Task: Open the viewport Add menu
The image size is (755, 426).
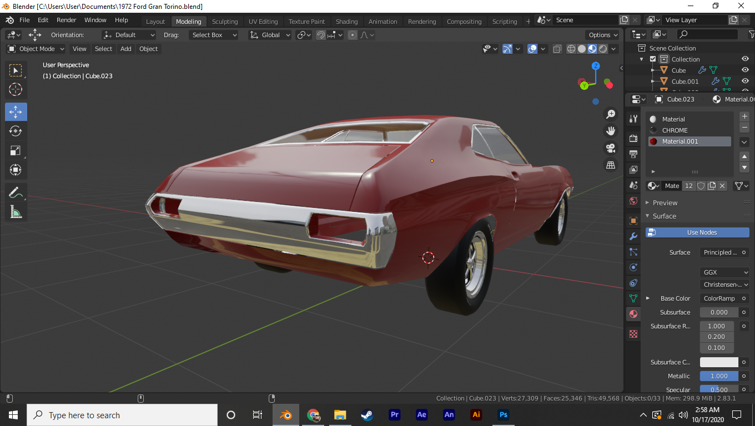Action: click(x=126, y=49)
